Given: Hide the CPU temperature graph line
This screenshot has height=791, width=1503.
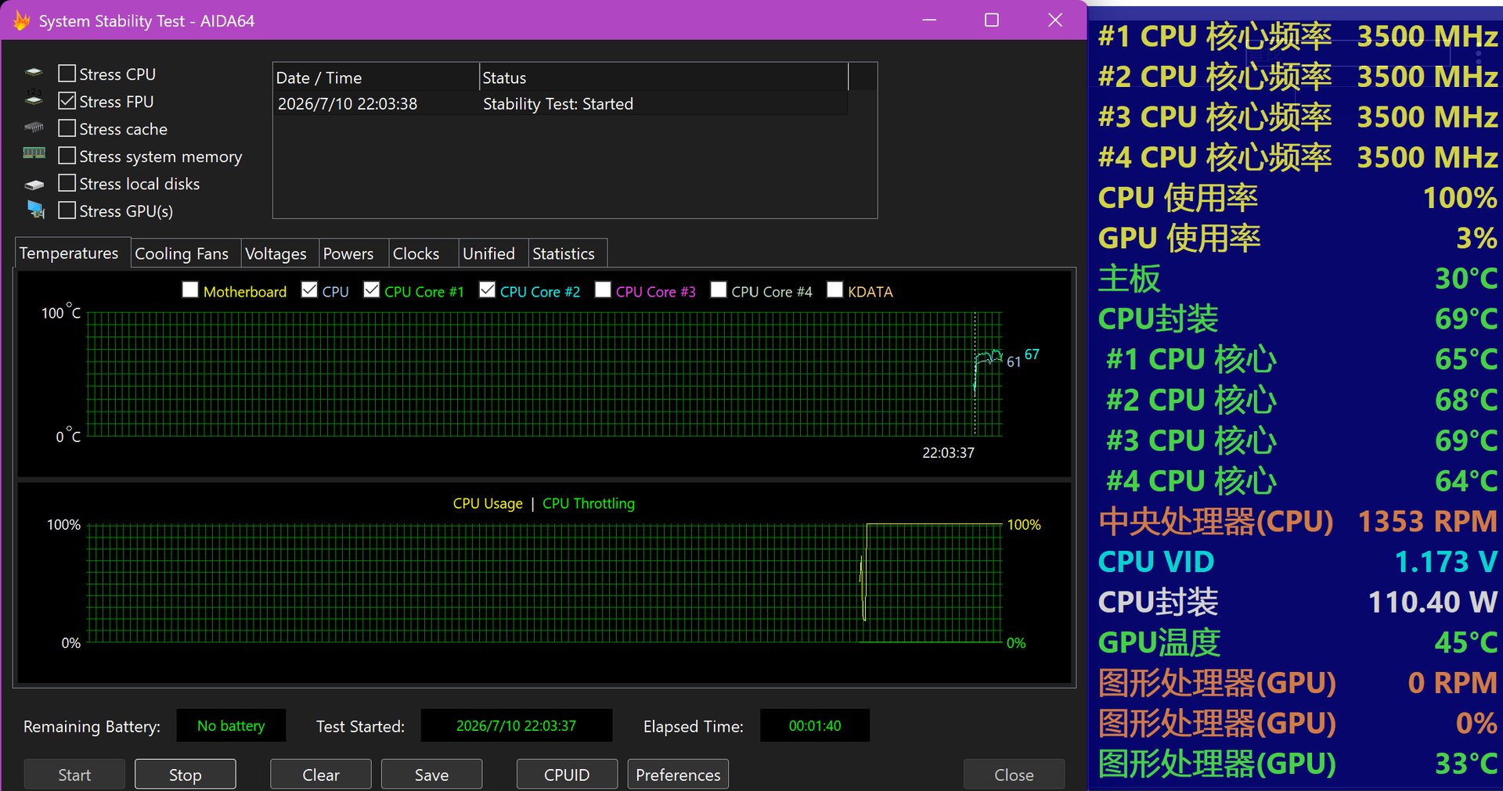Looking at the screenshot, I should (x=309, y=290).
